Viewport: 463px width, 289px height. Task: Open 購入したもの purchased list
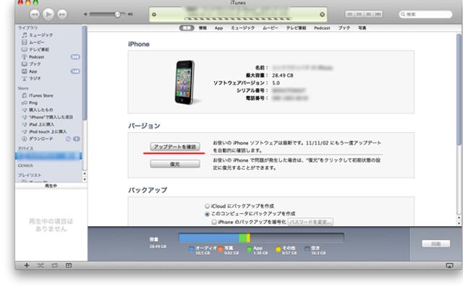click(x=41, y=110)
